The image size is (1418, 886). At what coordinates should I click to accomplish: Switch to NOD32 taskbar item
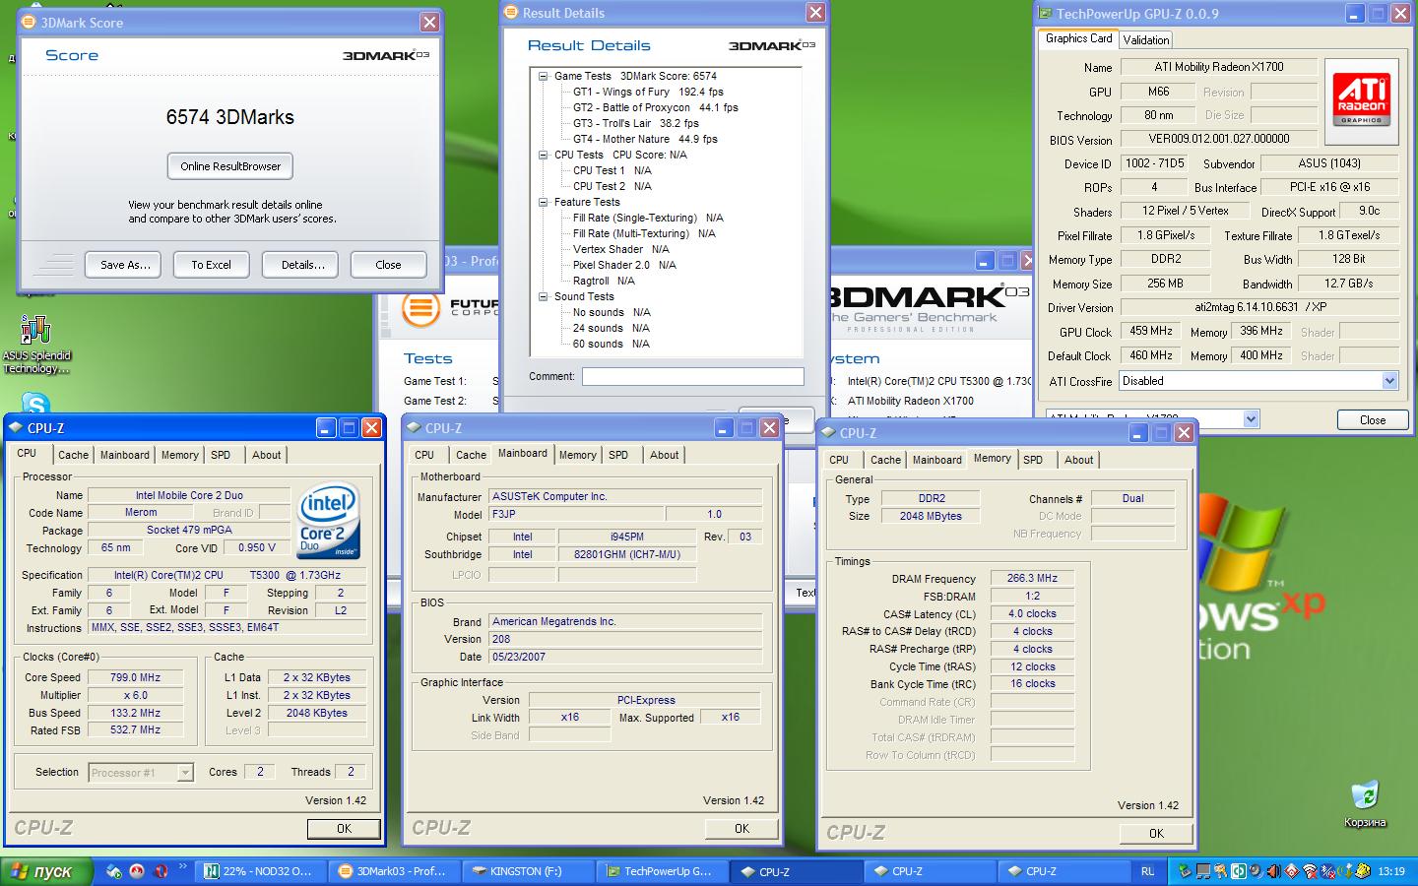pyautogui.click(x=260, y=871)
